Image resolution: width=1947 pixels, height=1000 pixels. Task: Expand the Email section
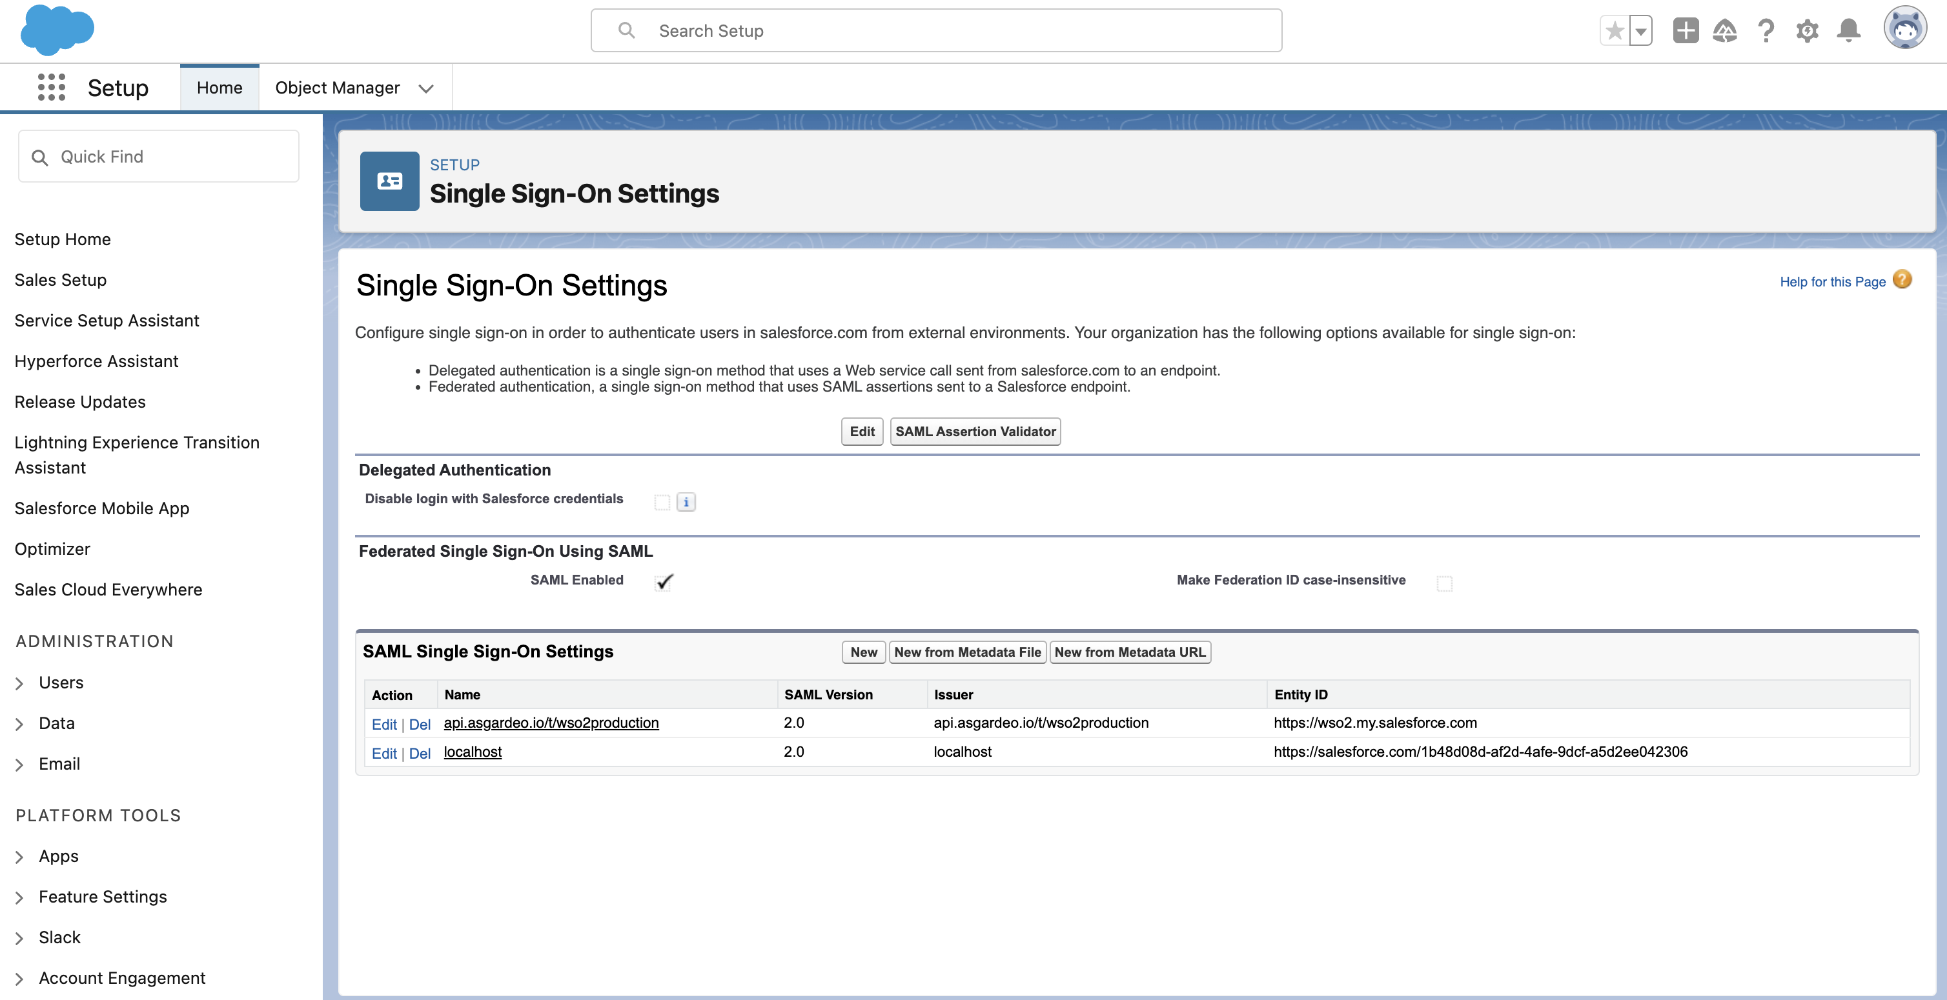(x=19, y=765)
